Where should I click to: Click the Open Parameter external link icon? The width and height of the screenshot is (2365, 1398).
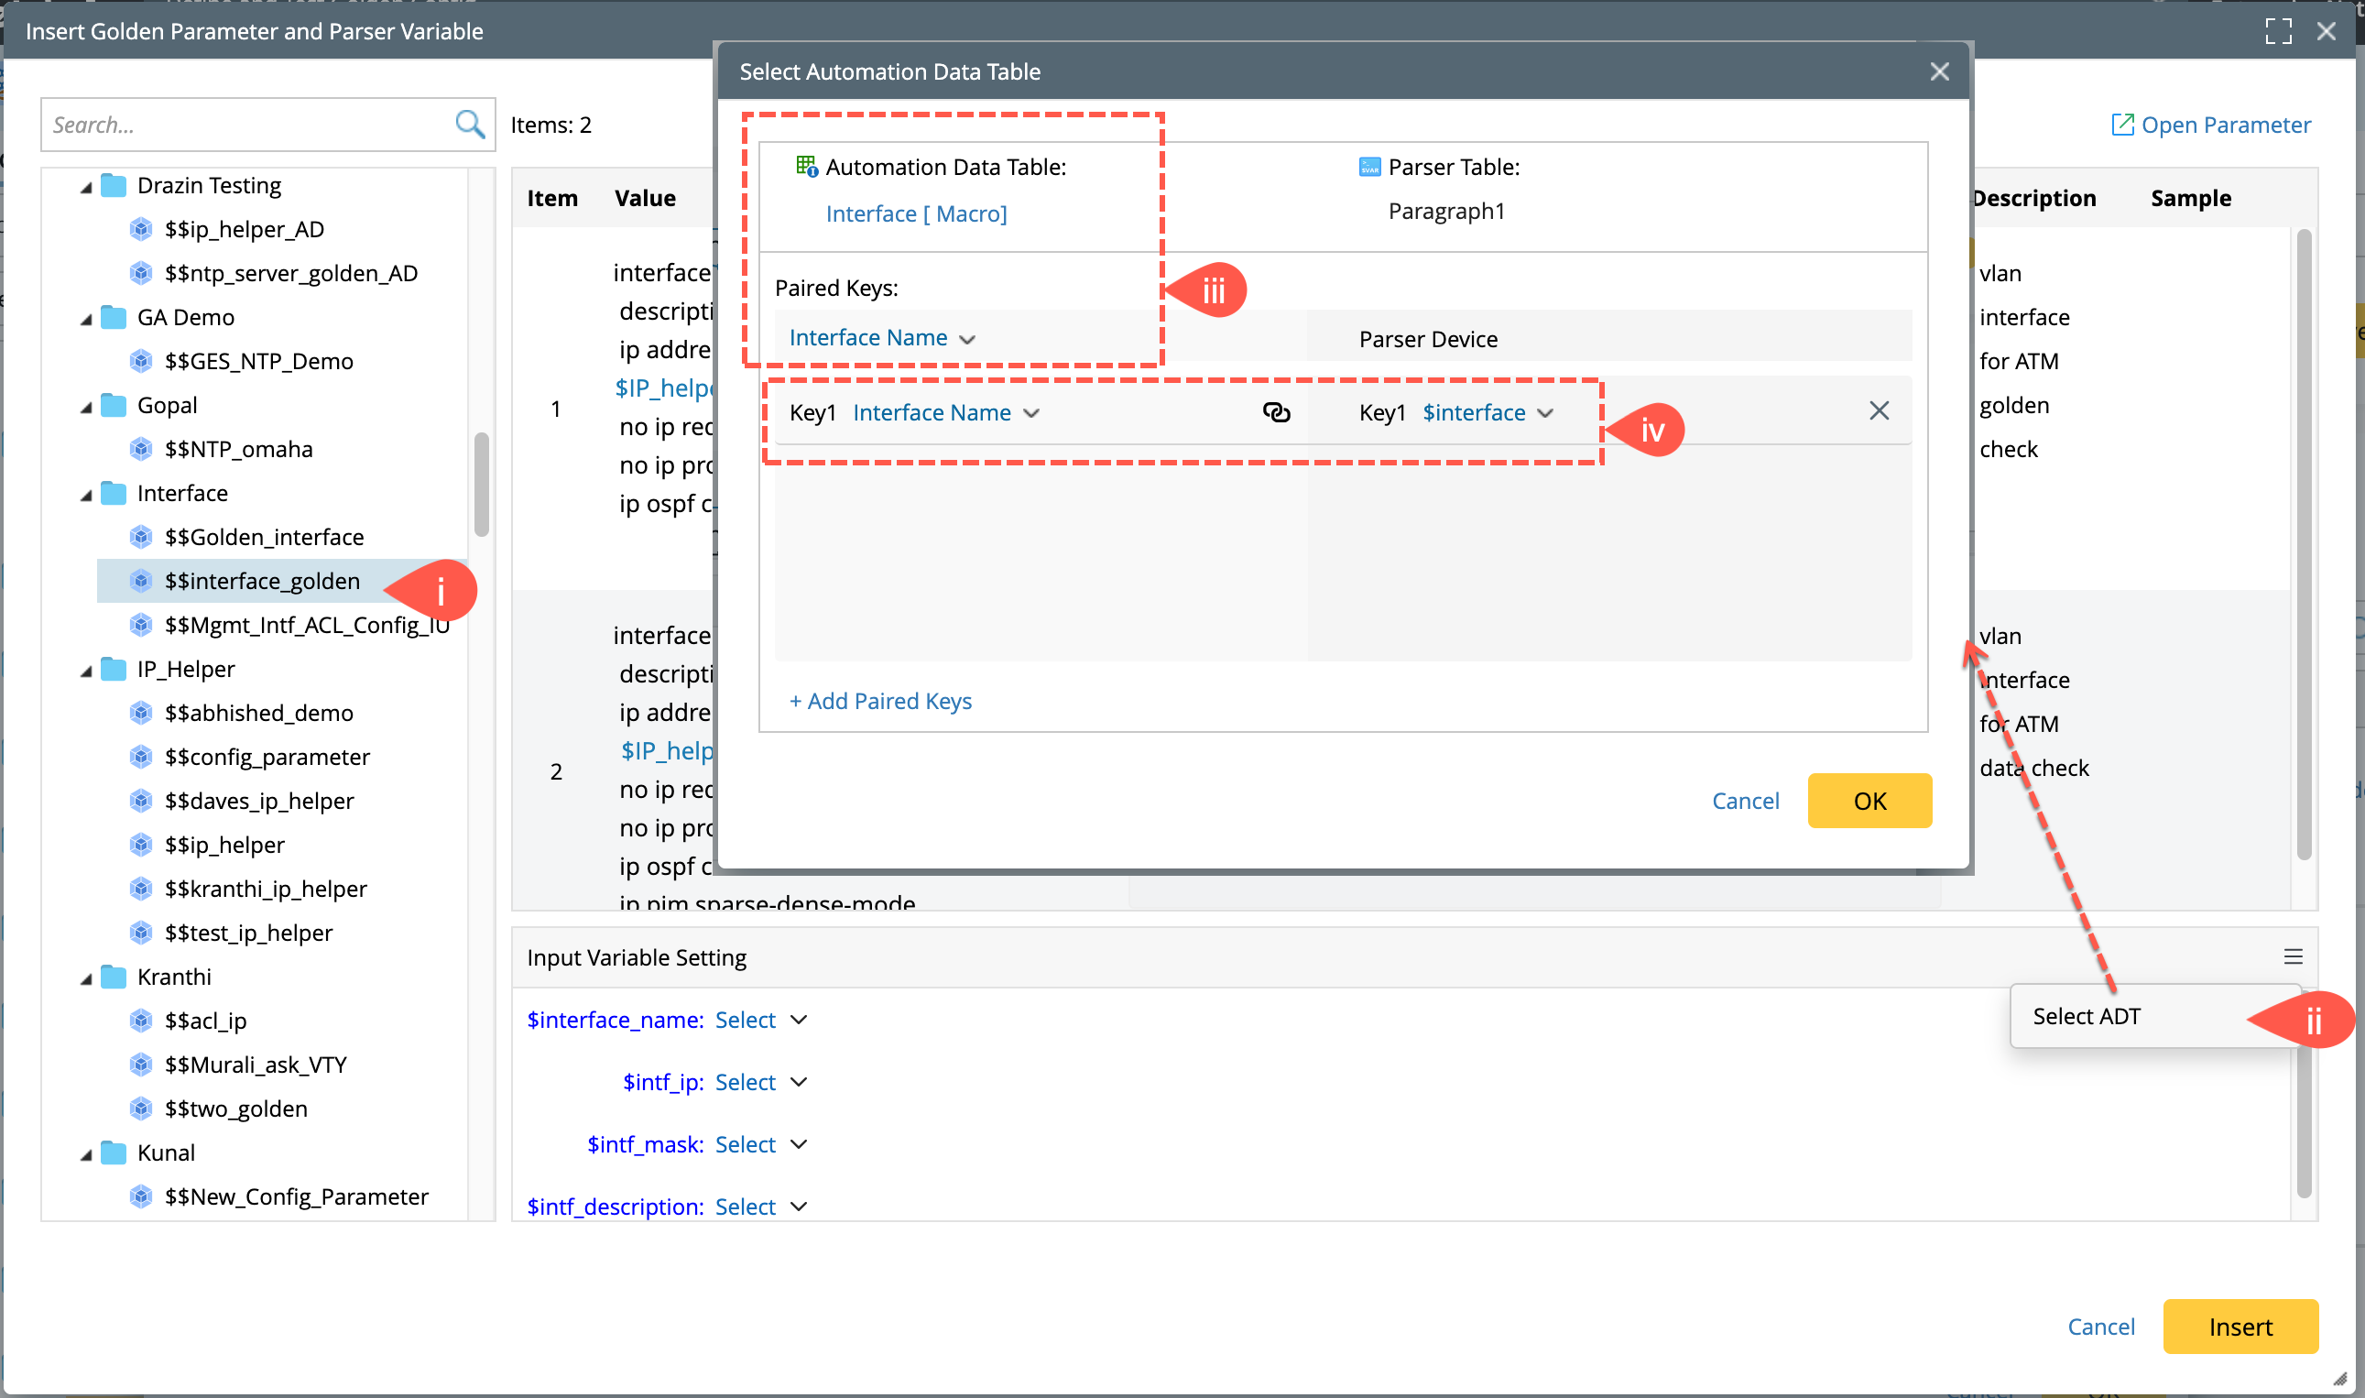pyautogui.click(x=2122, y=125)
